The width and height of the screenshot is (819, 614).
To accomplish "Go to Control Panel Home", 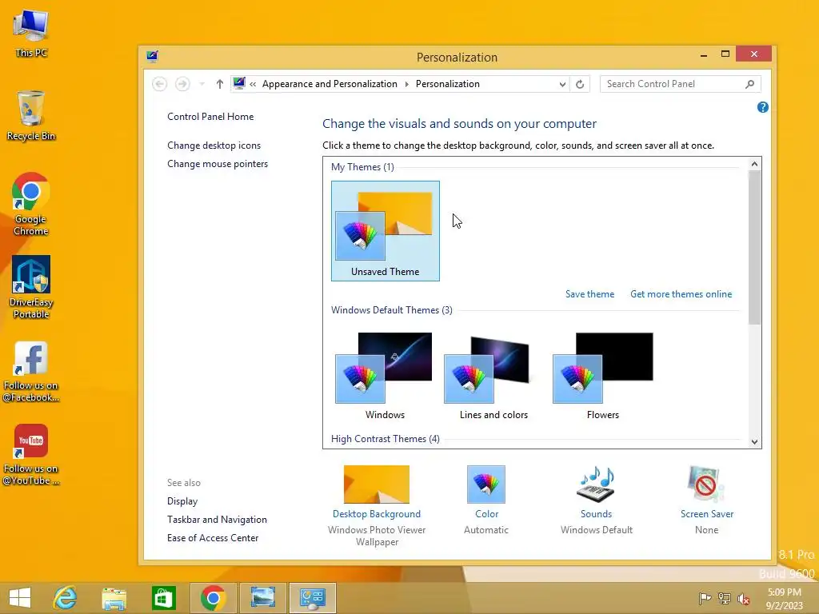I will point(210,117).
